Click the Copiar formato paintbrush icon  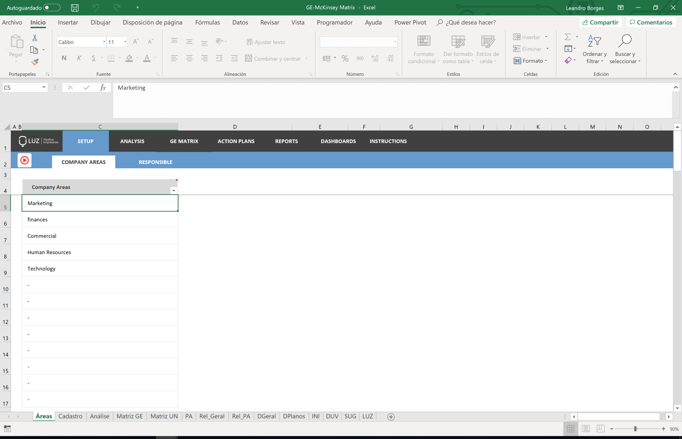coord(35,62)
